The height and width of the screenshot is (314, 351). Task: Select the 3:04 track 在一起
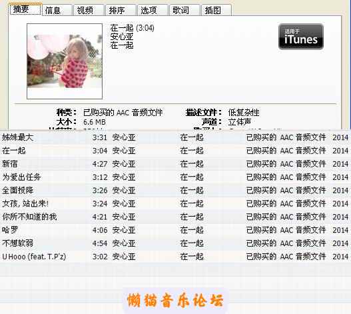[176, 151]
